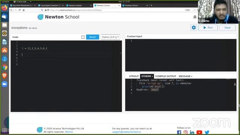
Task: Click the Newton School logo
Action: point(58,17)
